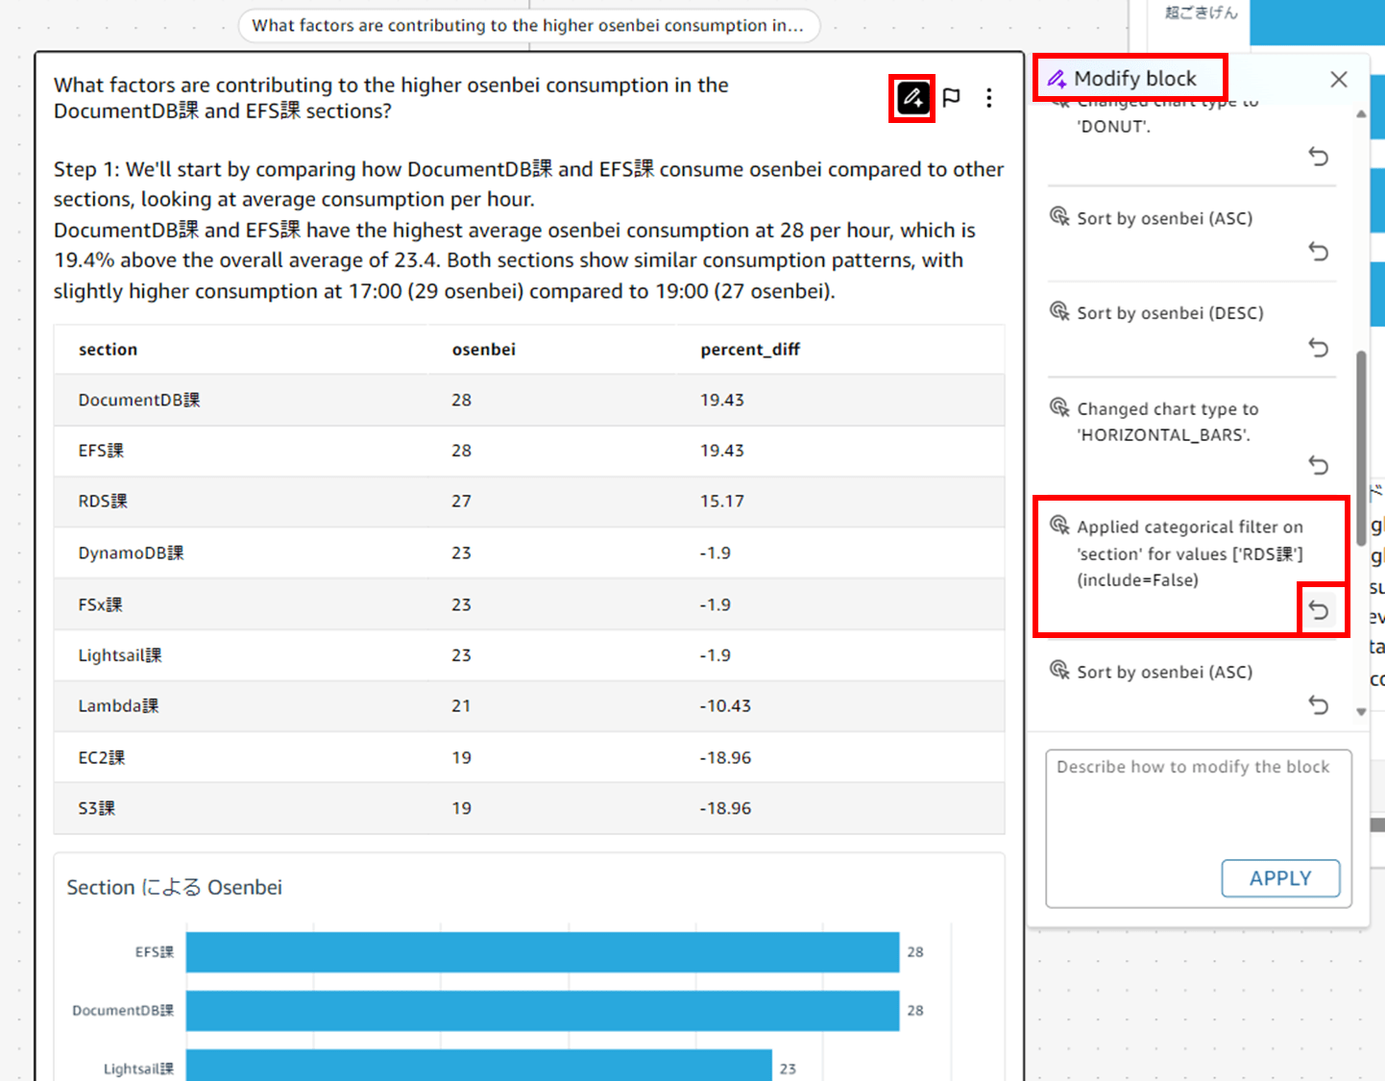Click the 'percent_diff' column header

click(749, 350)
